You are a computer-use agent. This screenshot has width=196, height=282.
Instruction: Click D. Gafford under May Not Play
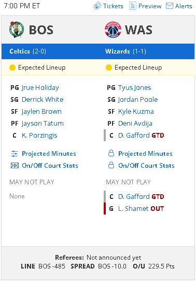click(x=134, y=197)
